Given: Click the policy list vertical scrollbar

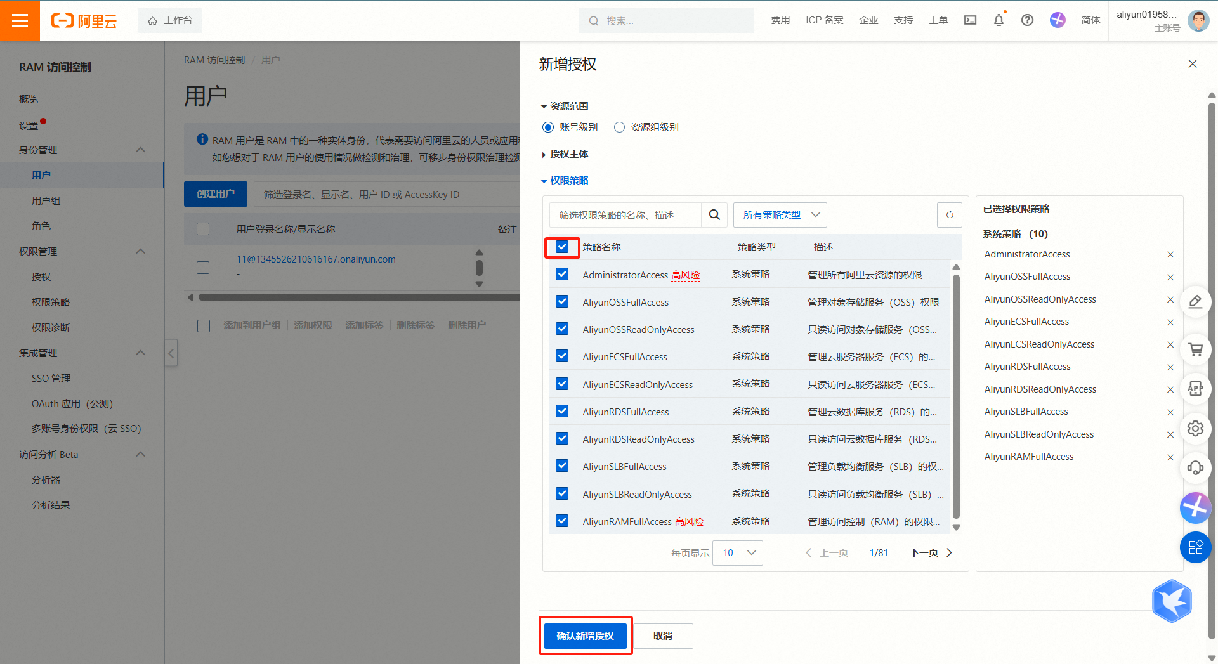Looking at the screenshot, I should point(956,397).
